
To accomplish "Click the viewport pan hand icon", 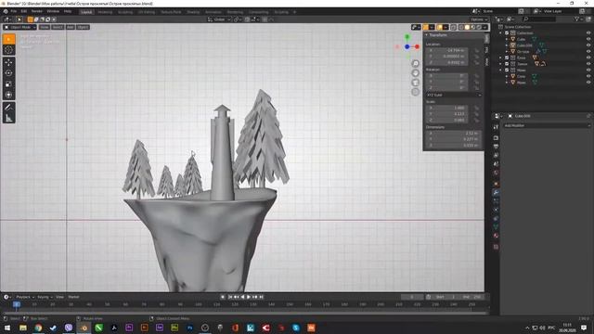I will point(416,72).
